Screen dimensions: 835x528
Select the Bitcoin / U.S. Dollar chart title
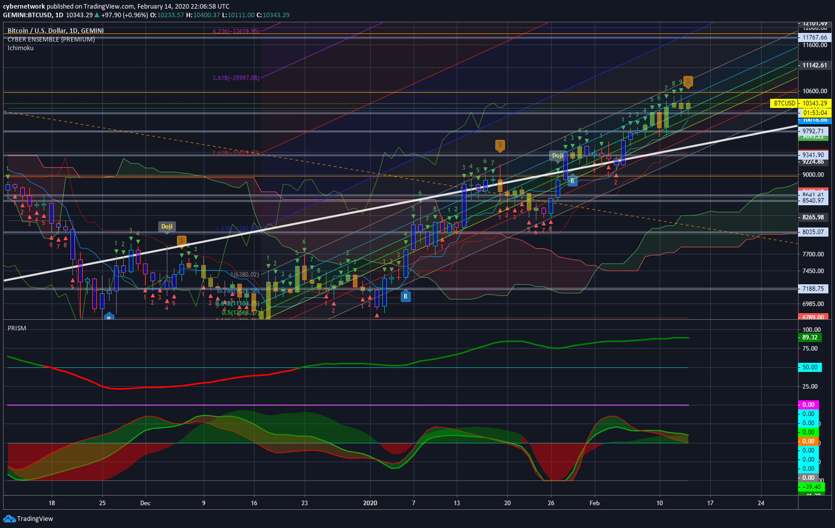56,30
